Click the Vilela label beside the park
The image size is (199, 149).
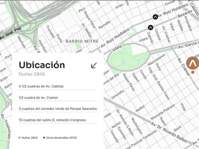click(117, 48)
